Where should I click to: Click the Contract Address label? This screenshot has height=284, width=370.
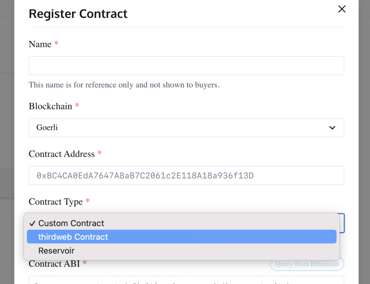click(61, 154)
